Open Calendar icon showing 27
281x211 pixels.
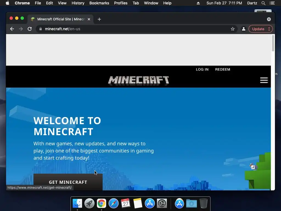click(x=126, y=203)
